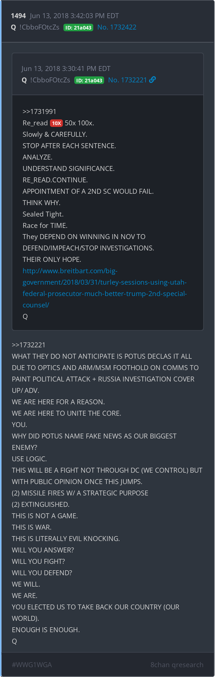Click the quoted post's 3:30:41 PM timestamp

pos(66,69)
